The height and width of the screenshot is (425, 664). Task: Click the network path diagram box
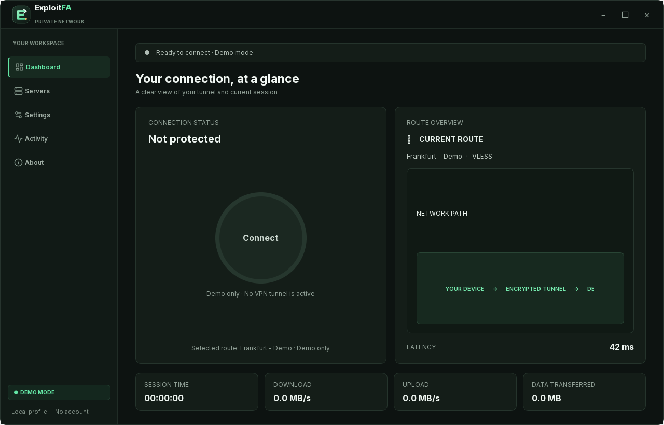(x=520, y=288)
